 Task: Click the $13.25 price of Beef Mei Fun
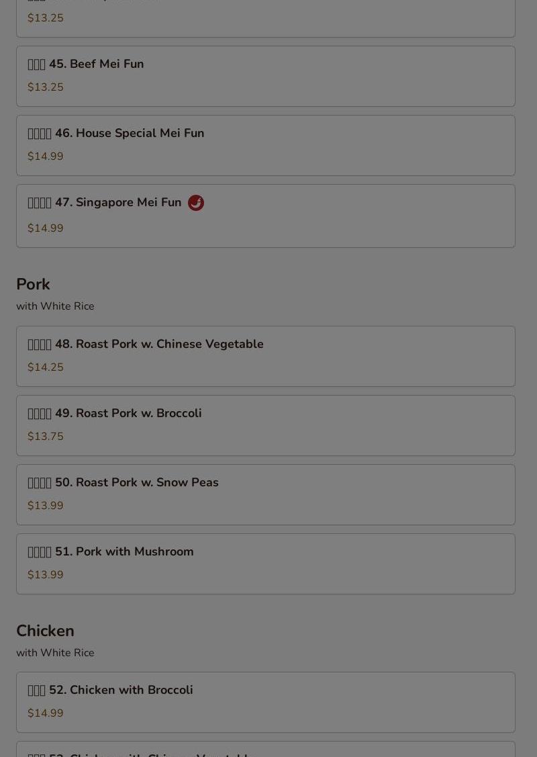46,87
